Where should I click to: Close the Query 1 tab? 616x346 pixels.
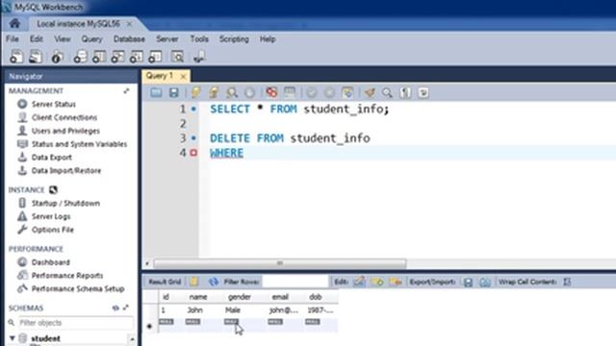pyautogui.click(x=183, y=76)
